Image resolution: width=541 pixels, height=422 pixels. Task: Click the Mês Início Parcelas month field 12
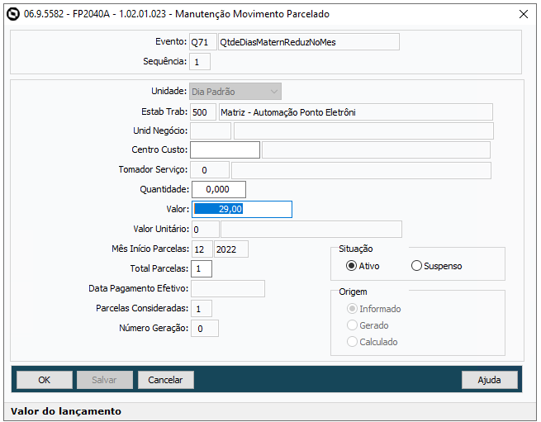point(202,249)
